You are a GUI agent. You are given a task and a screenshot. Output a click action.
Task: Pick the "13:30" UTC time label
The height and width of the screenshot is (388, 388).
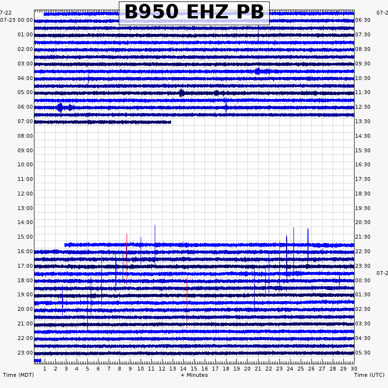363,122
